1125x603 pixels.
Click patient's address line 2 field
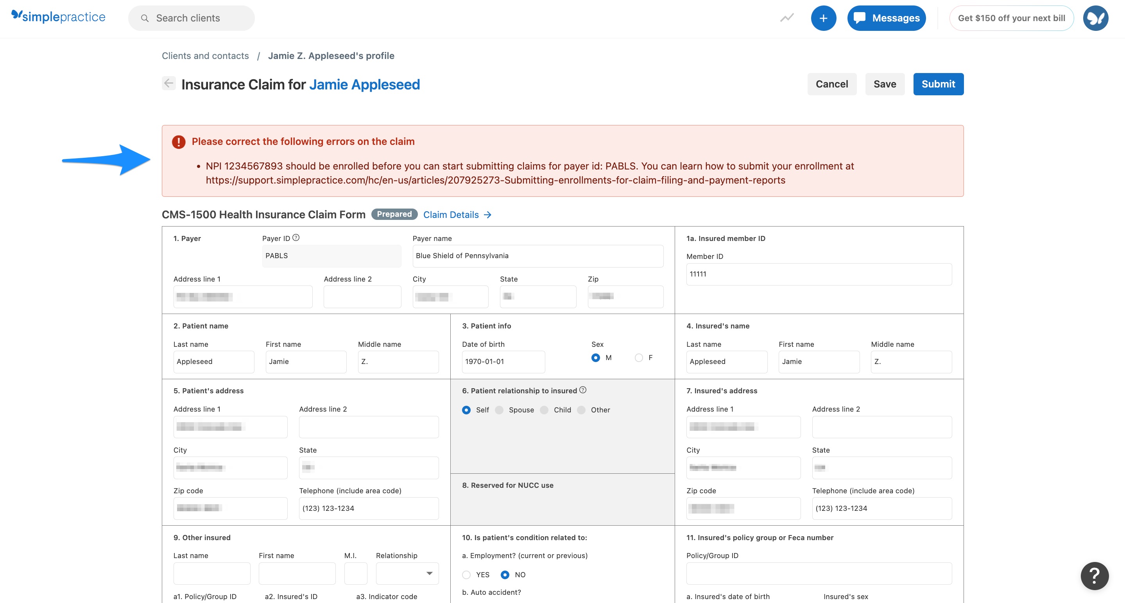click(369, 427)
